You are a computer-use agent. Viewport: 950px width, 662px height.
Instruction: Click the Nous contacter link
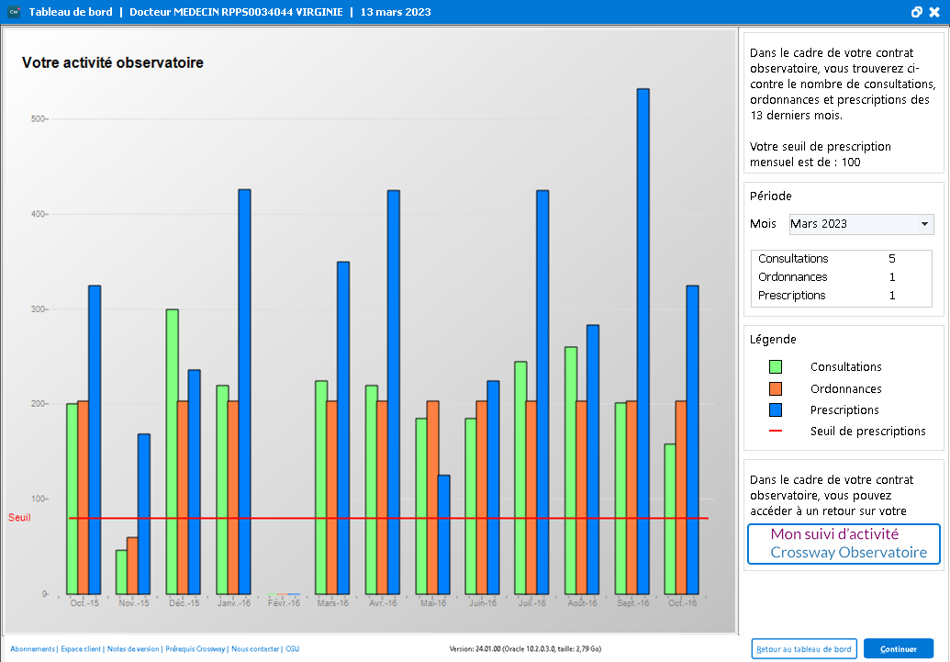coord(255,649)
